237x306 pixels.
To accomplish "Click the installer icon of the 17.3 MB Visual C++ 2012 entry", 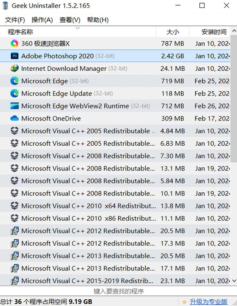I will click(15, 243).
